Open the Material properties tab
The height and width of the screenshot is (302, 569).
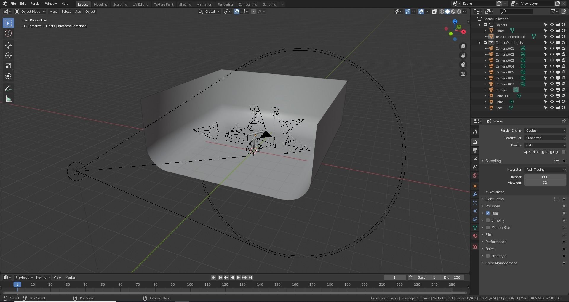(x=475, y=236)
